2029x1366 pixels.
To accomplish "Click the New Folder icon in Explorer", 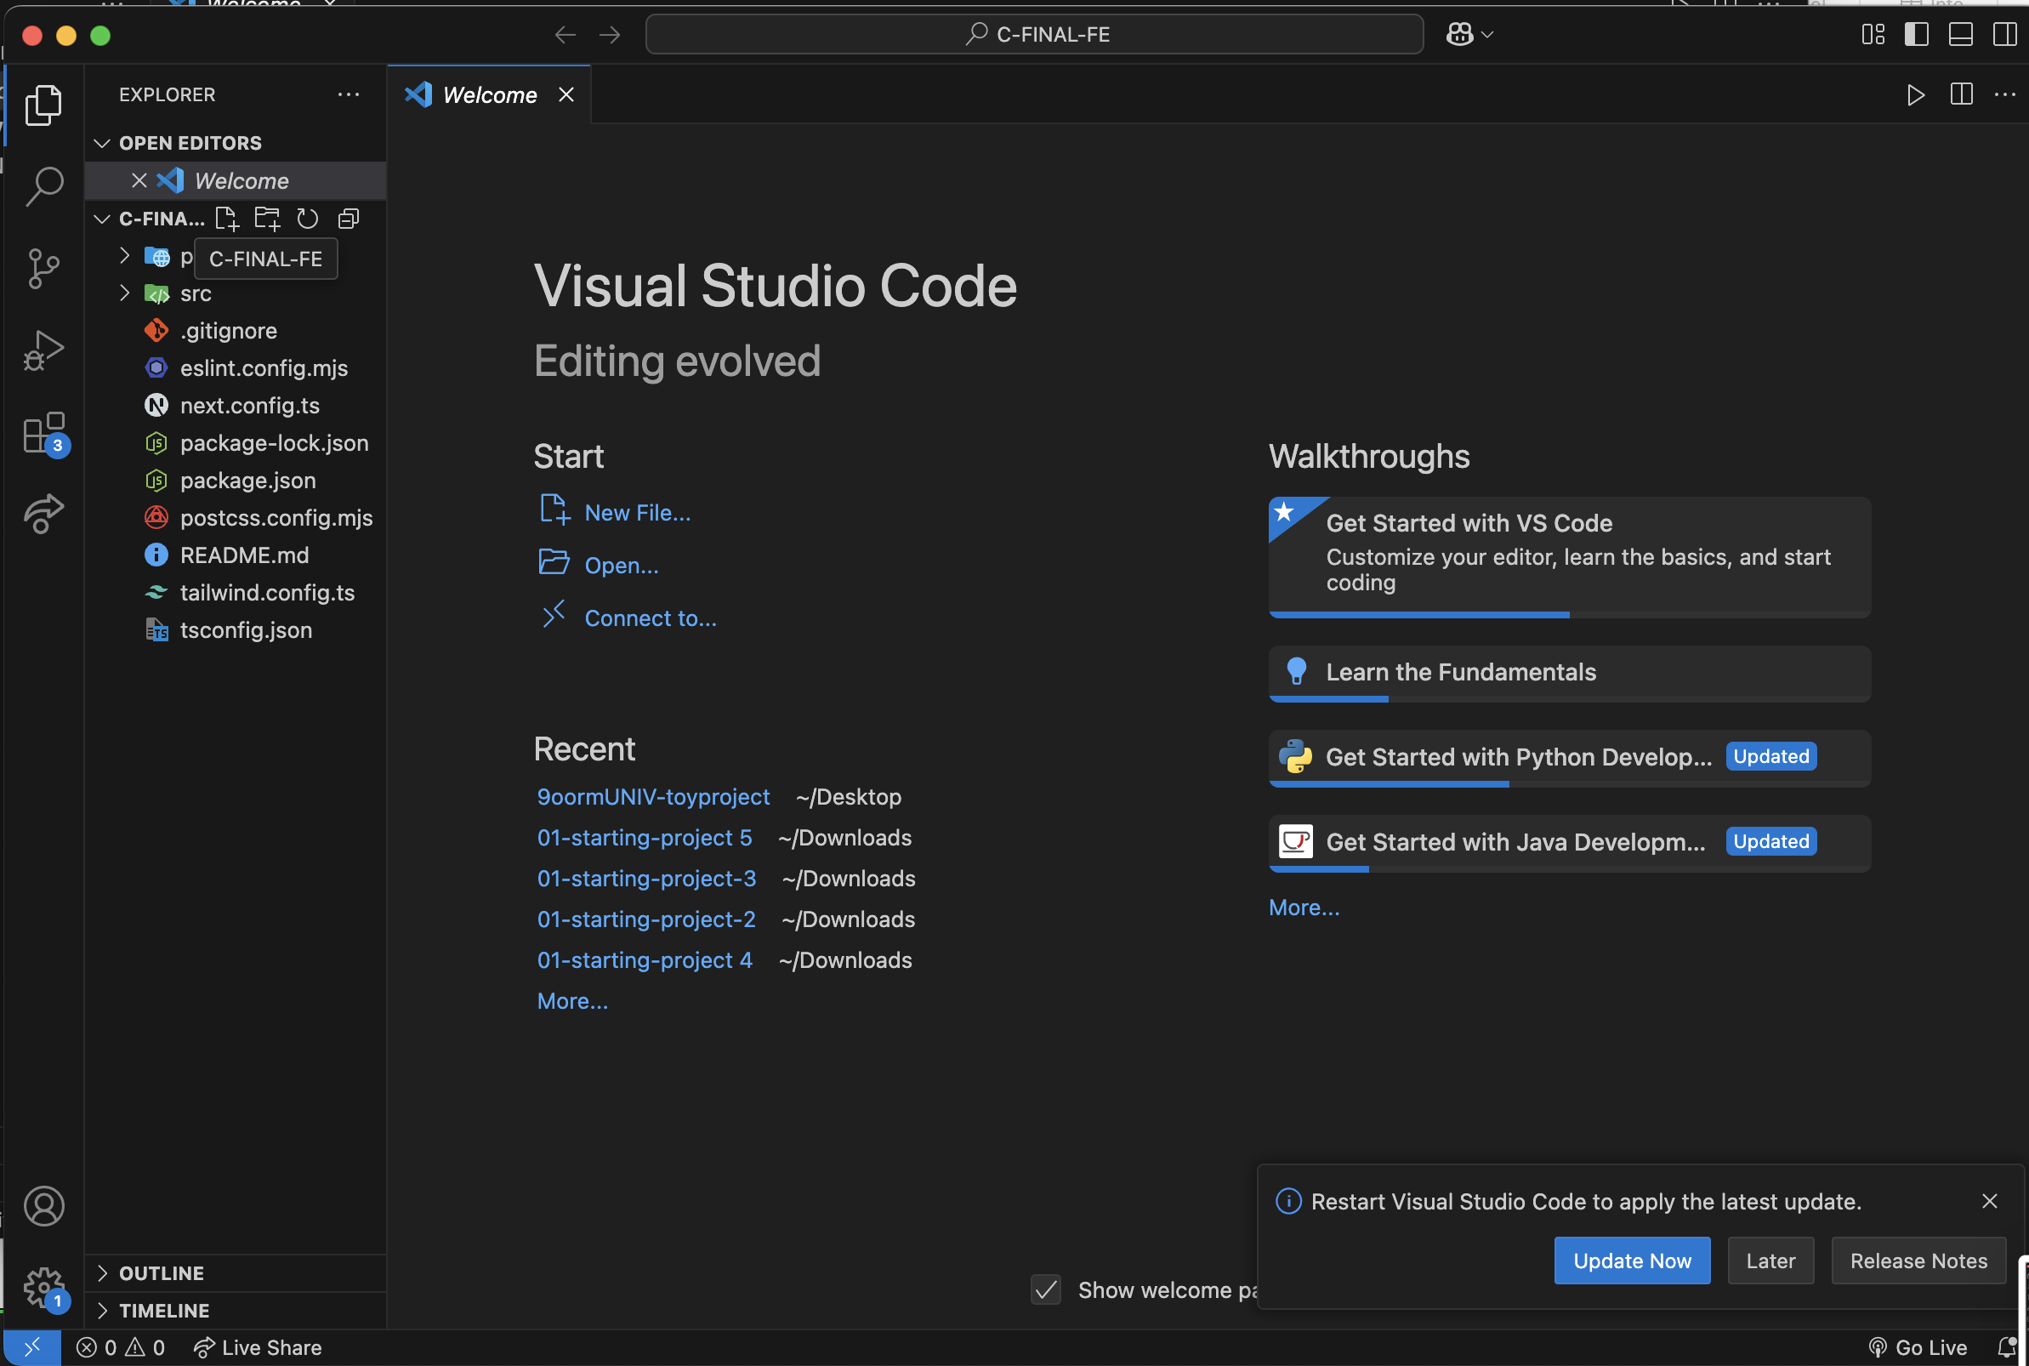I will (x=266, y=219).
